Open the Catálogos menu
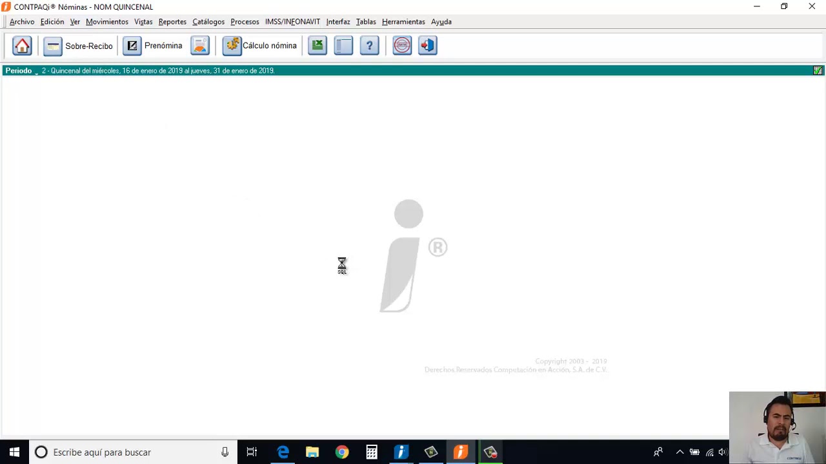Image resolution: width=826 pixels, height=464 pixels. (x=208, y=21)
